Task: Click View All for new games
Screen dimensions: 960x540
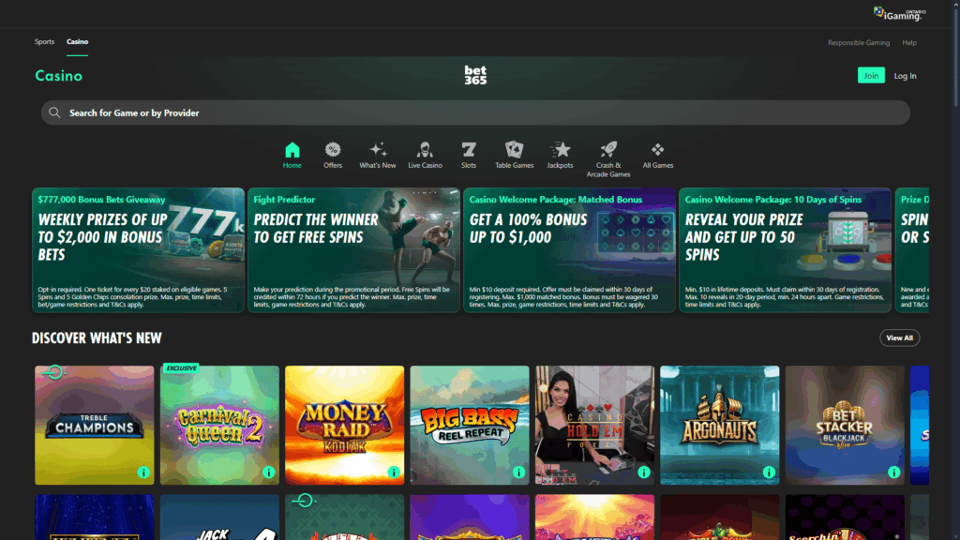Action: (x=899, y=337)
